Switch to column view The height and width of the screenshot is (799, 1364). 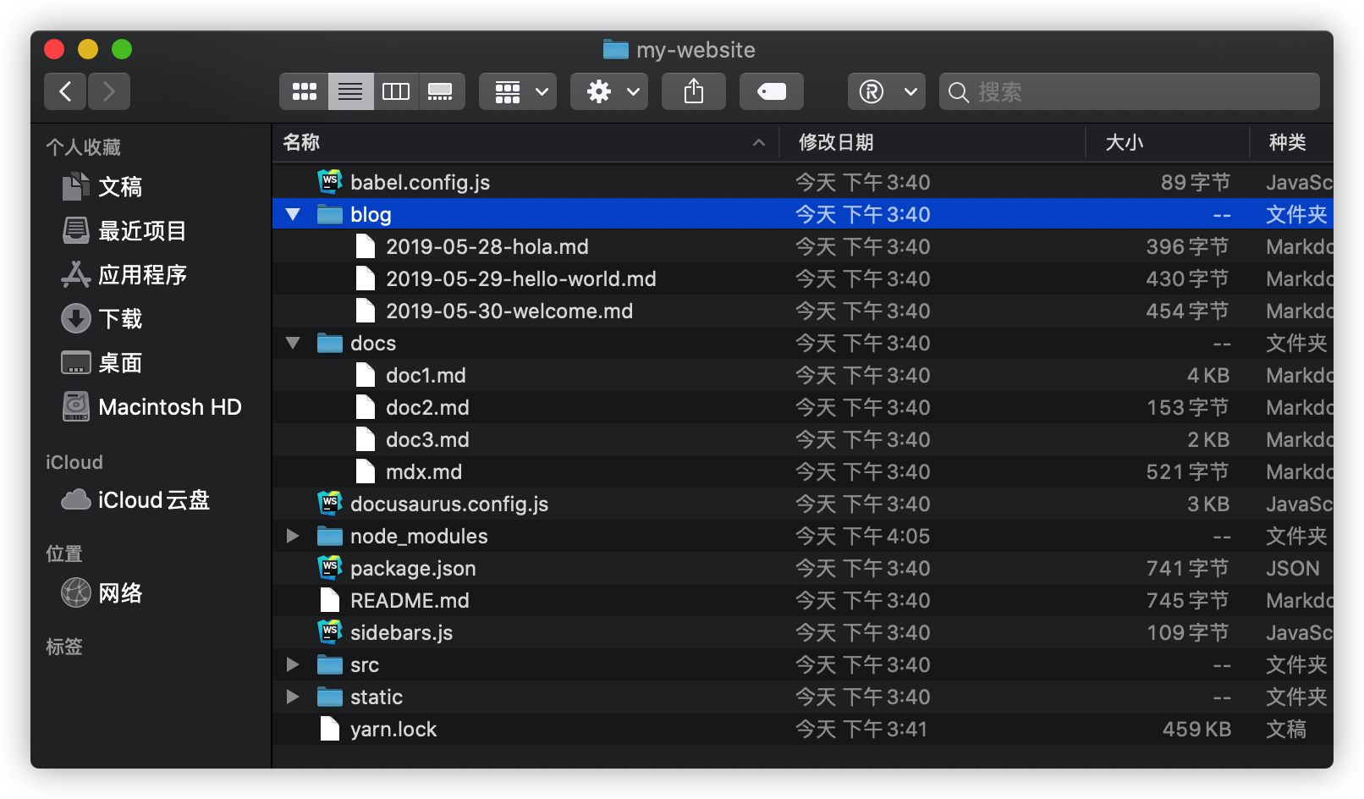tap(396, 91)
